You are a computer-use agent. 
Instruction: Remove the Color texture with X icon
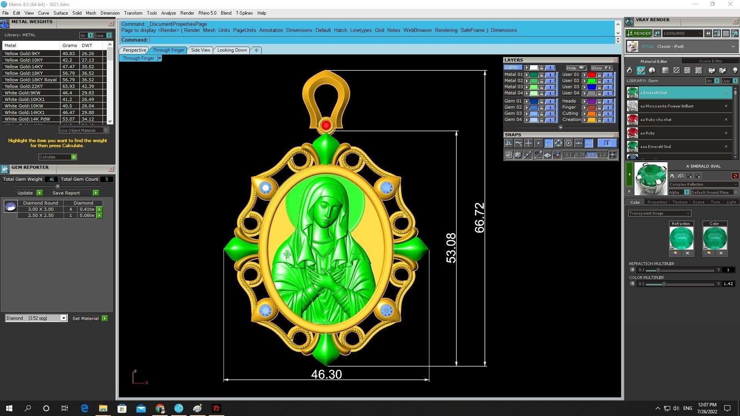pos(721,253)
